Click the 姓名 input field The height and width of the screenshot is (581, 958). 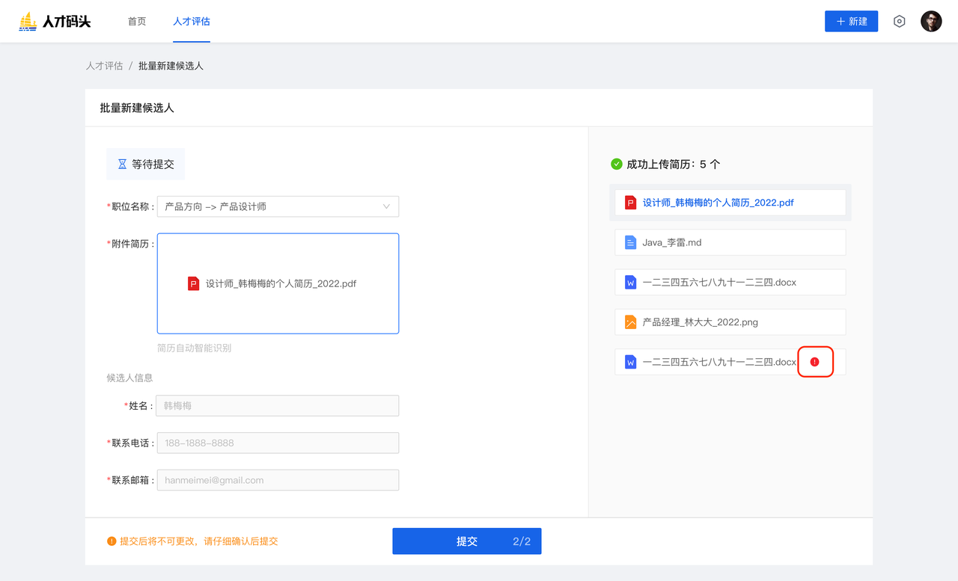click(x=277, y=405)
